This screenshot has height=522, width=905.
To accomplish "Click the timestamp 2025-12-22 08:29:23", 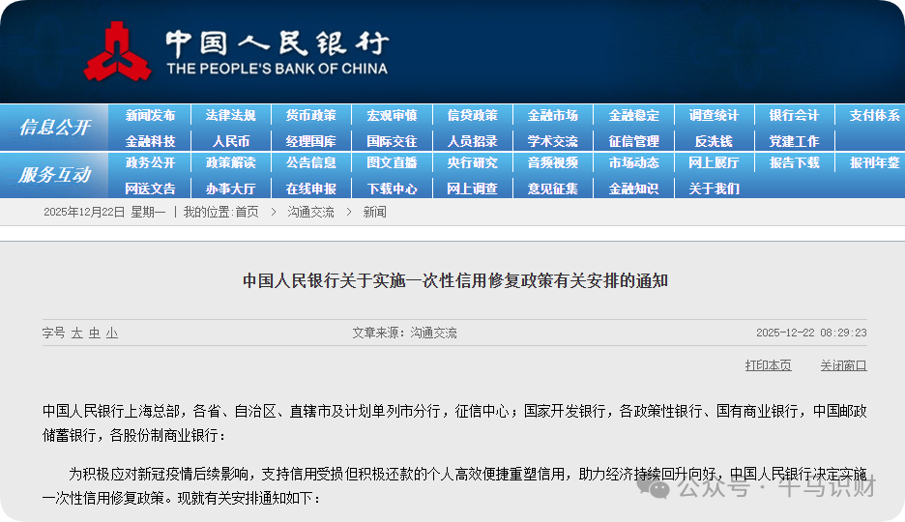I will tap(811, 333).
